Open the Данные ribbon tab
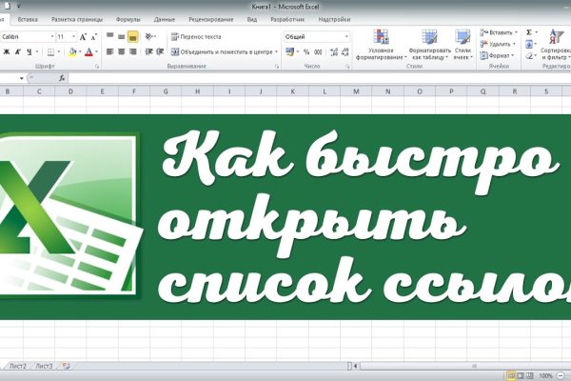 point(164,18)
